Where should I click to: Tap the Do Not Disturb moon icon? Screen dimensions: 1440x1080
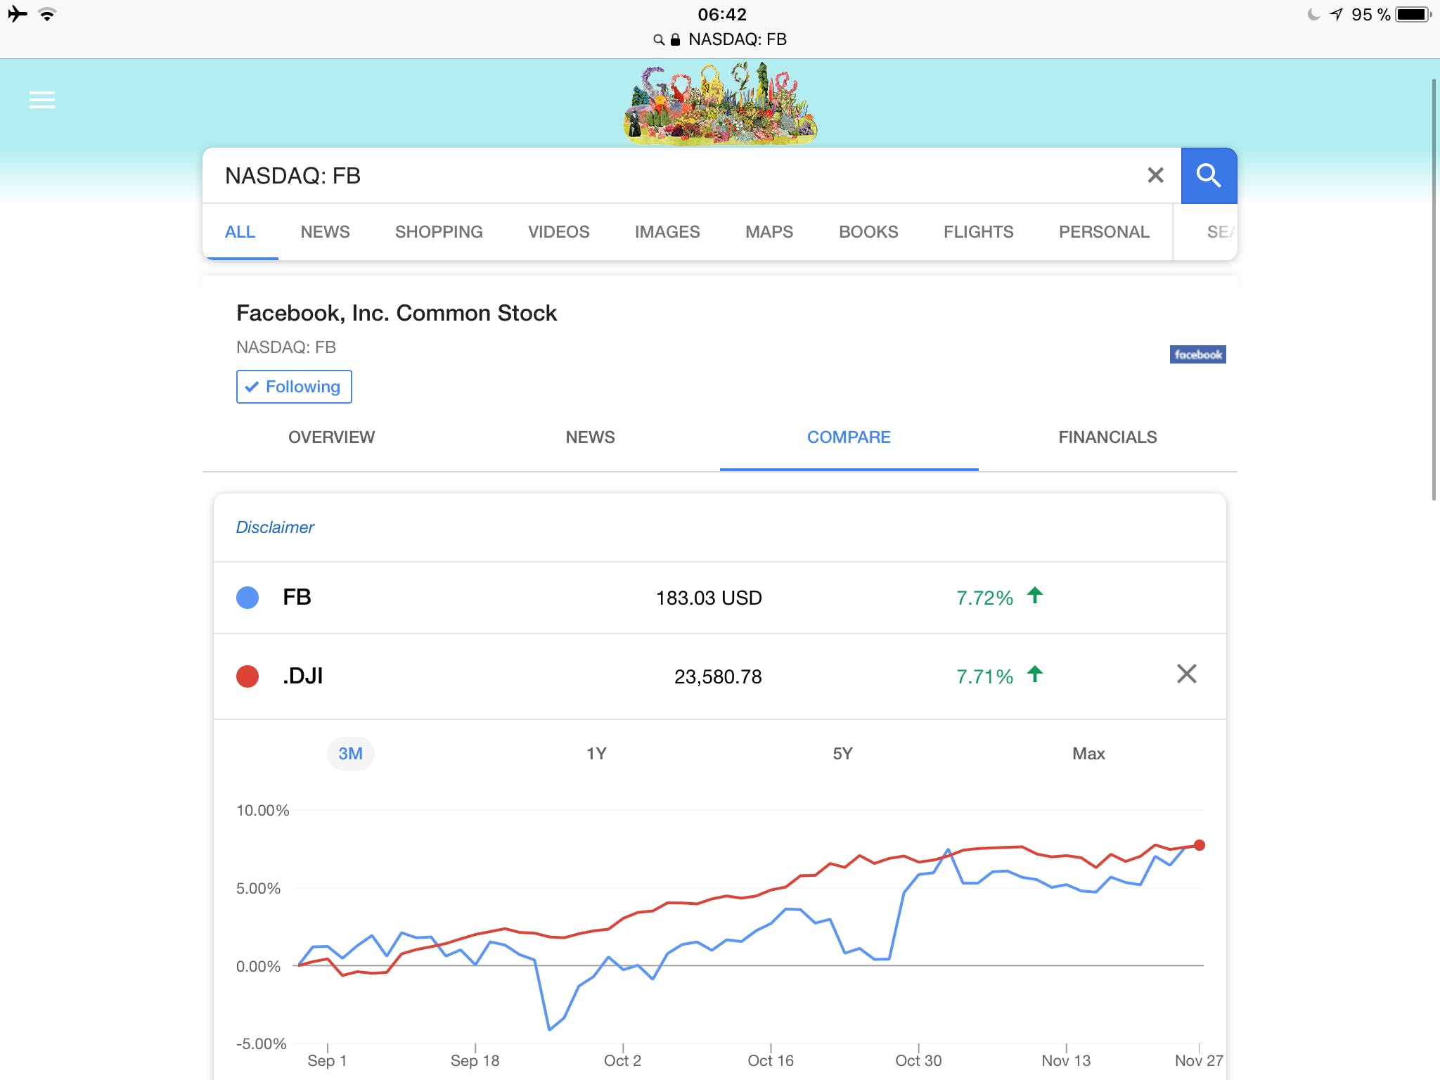[x=1313, y=14]
